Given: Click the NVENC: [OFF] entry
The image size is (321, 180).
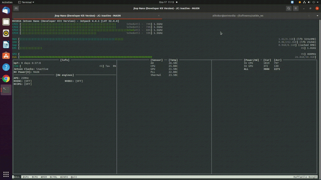Looking at the screenshot, I should (x=23, y=81).
